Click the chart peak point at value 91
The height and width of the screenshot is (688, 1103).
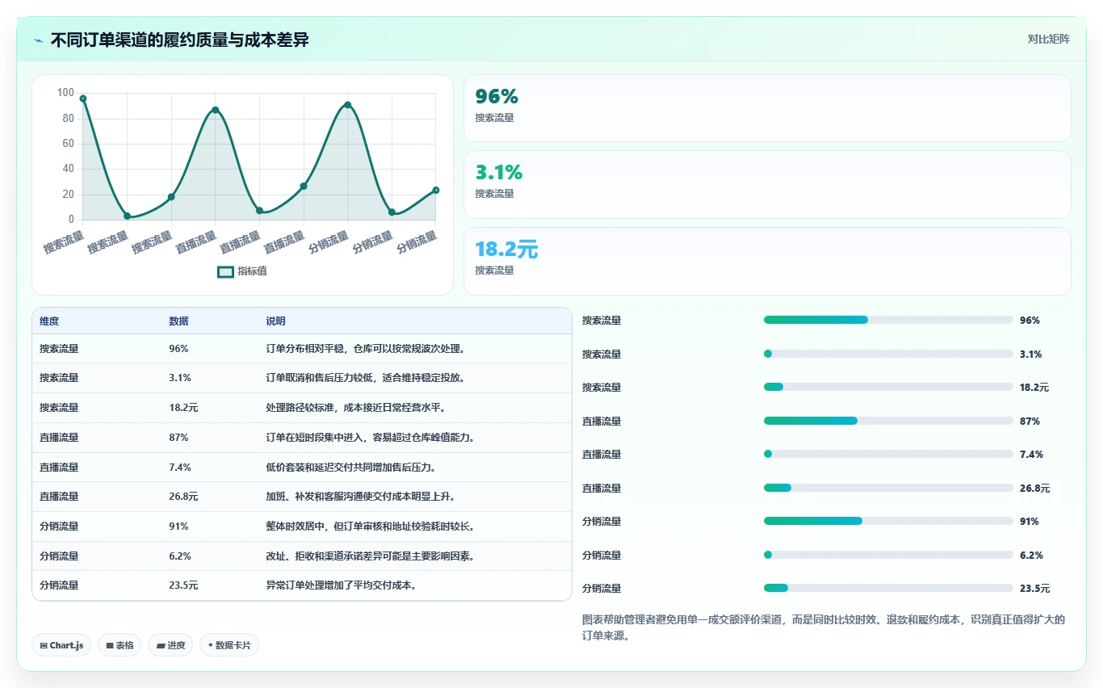(348, 105)
